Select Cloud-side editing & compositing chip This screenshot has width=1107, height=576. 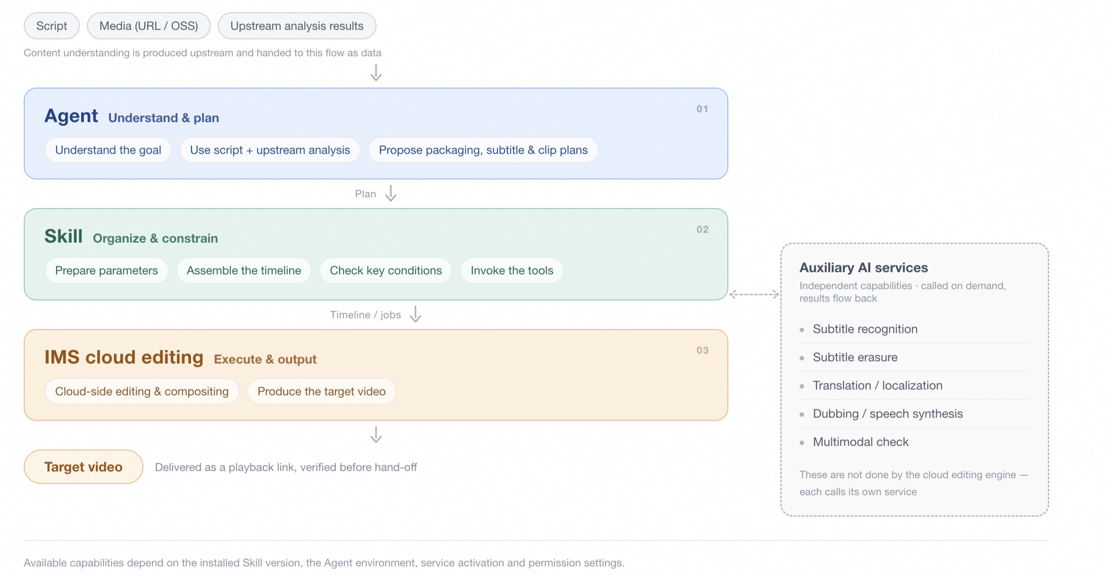142,391
